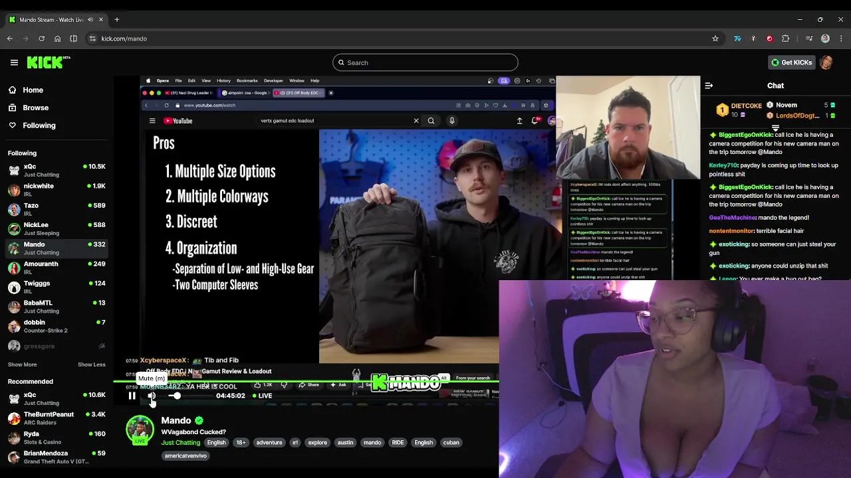Click the RIDE tag
851x478 pixels.
pos(398,443)
